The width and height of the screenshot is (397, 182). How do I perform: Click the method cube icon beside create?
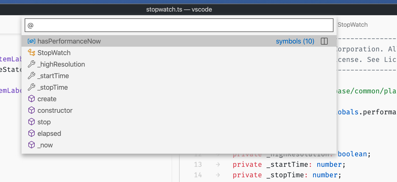pos(32,99)
